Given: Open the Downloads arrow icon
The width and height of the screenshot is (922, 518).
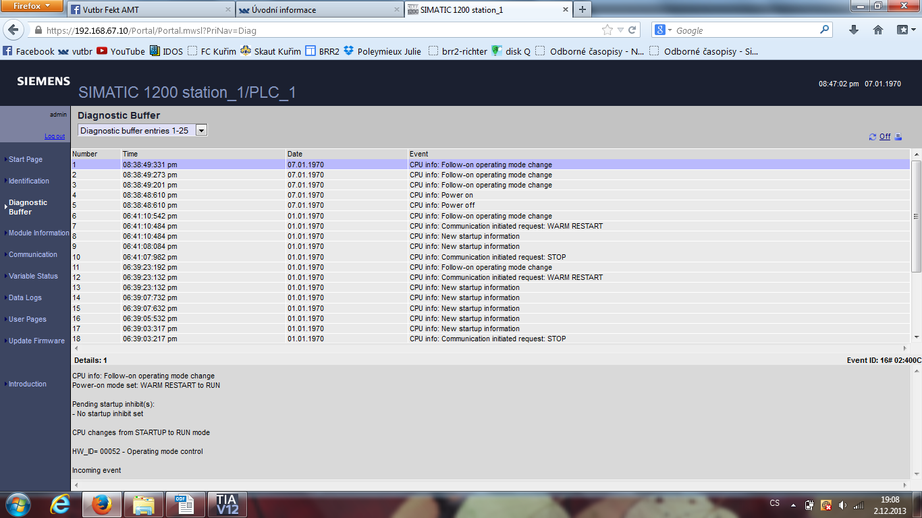Looking at the screenshot, I should [x=854, y=30].
